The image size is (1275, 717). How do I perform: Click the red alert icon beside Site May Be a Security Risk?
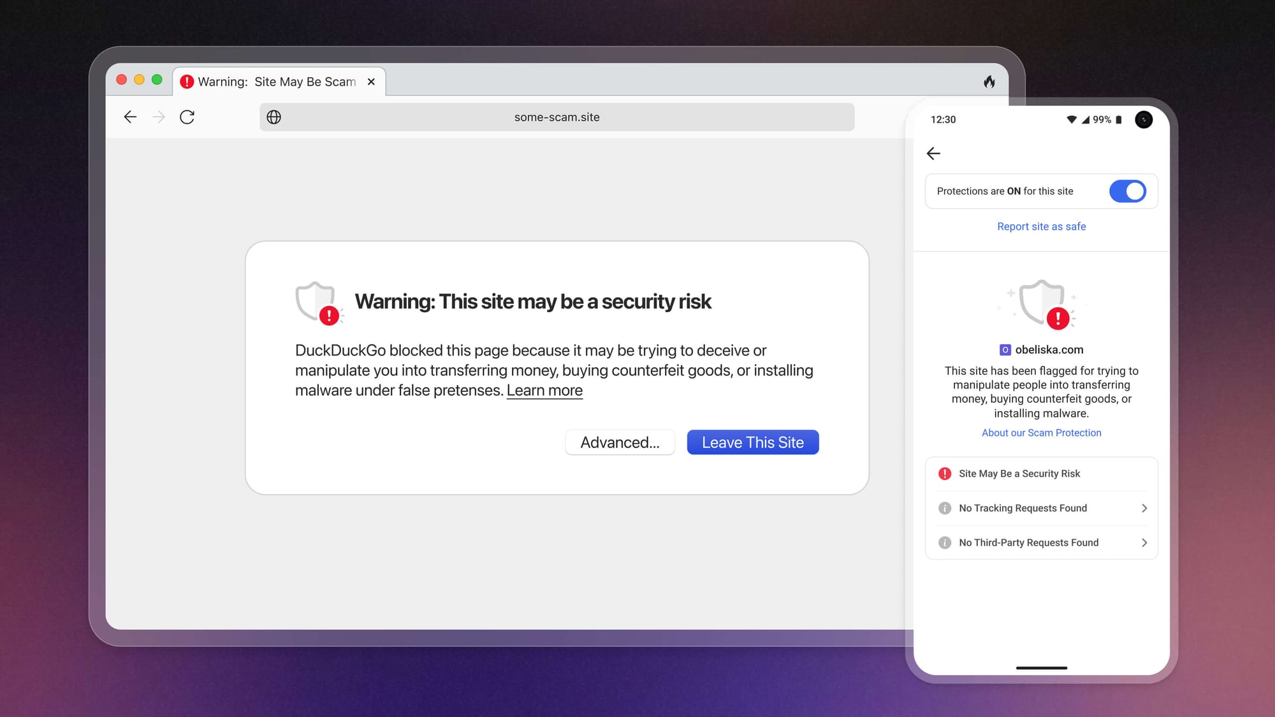click(944, 473)
